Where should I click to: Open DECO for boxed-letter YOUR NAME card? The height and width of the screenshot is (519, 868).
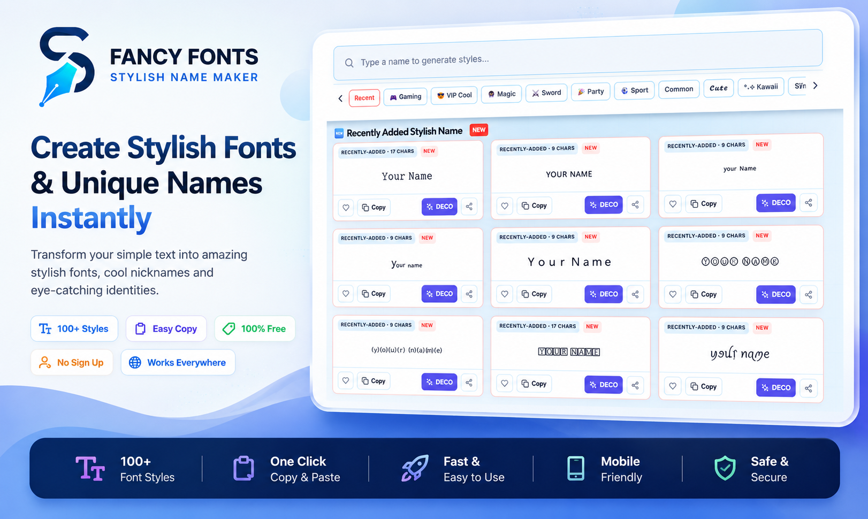604,385
